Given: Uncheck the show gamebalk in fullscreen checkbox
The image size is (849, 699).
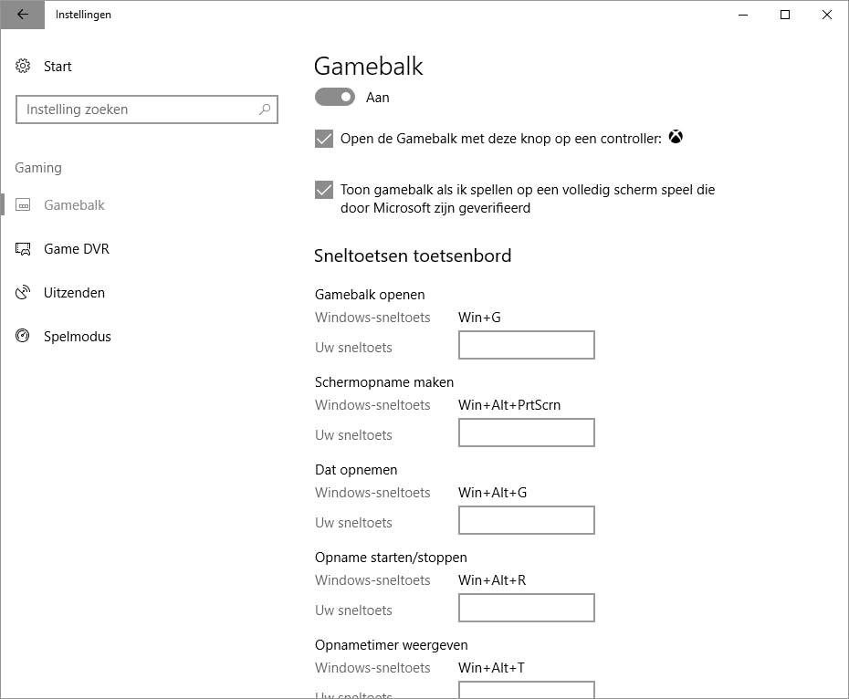Looking at the screenshot, I should pyautogui.click(x=323, y=190).
